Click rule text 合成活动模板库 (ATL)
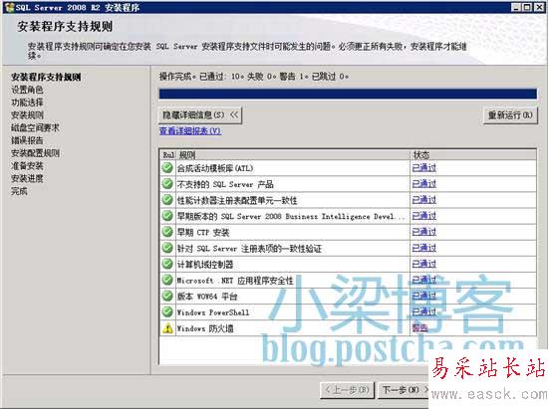The width and height of the screenshot is (548, 409). point(215,168)
